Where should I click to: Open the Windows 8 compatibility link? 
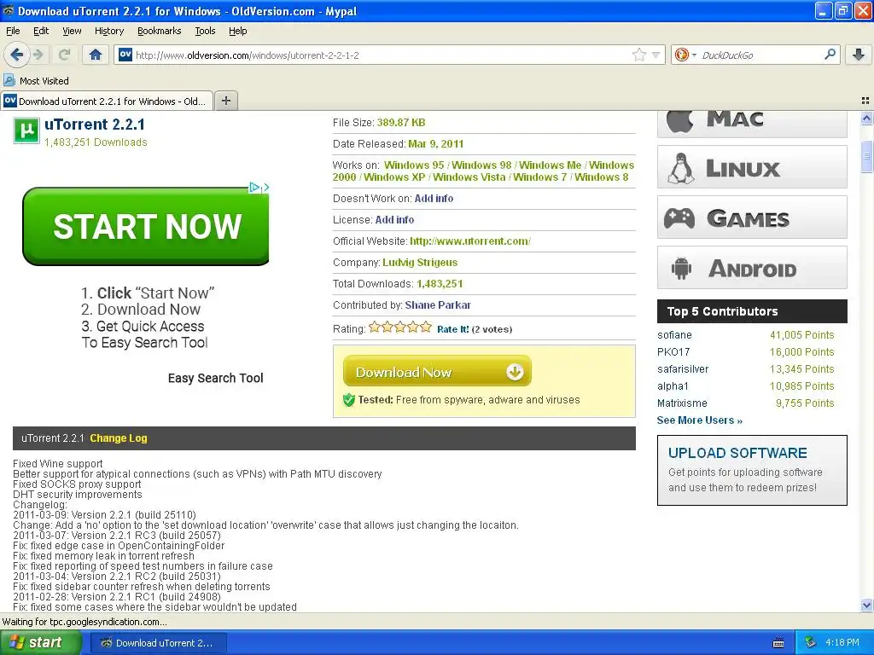pyautogui.click(x=602, y=177)
